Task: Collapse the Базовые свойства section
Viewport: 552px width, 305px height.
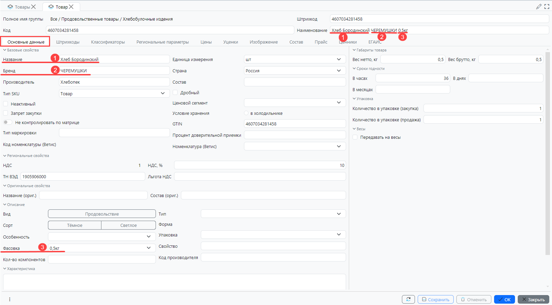Action: 5,50
